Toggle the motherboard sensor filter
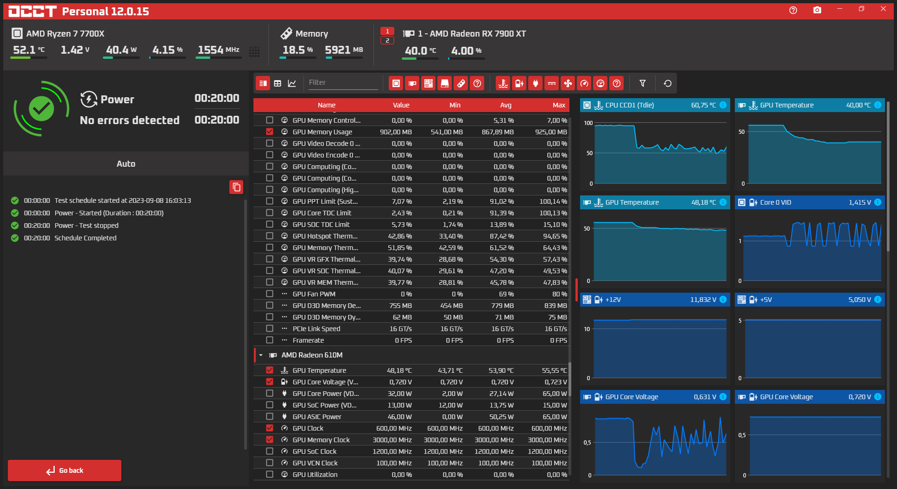 coord(428,83)
